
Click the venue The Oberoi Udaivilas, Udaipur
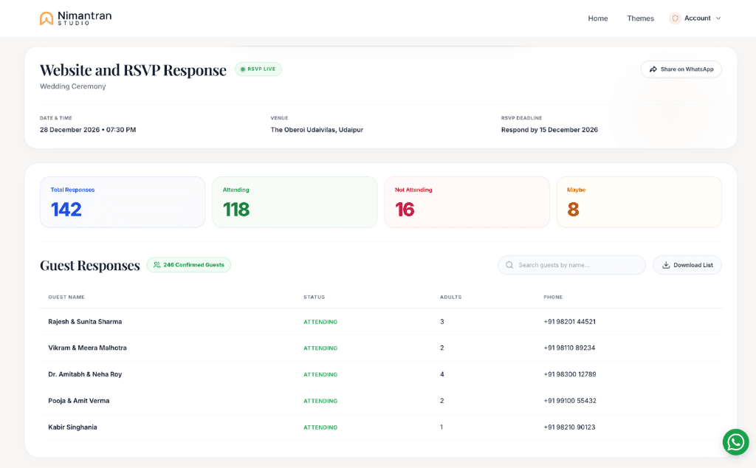(x=317, y=130)
